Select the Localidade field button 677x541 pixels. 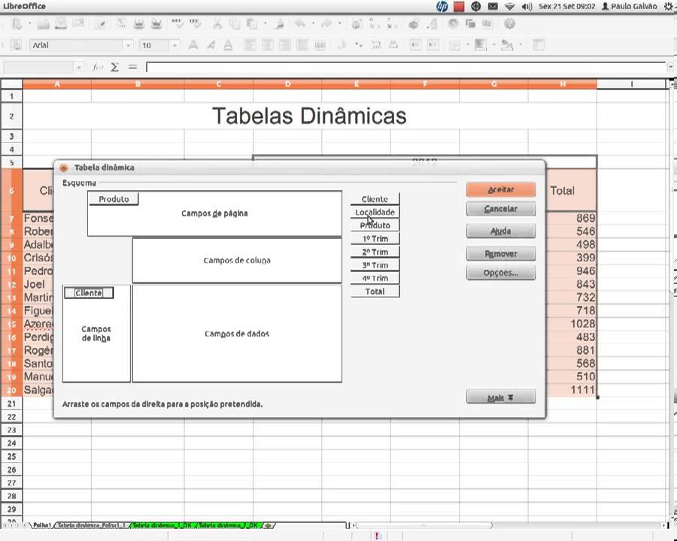click(375, 212)
